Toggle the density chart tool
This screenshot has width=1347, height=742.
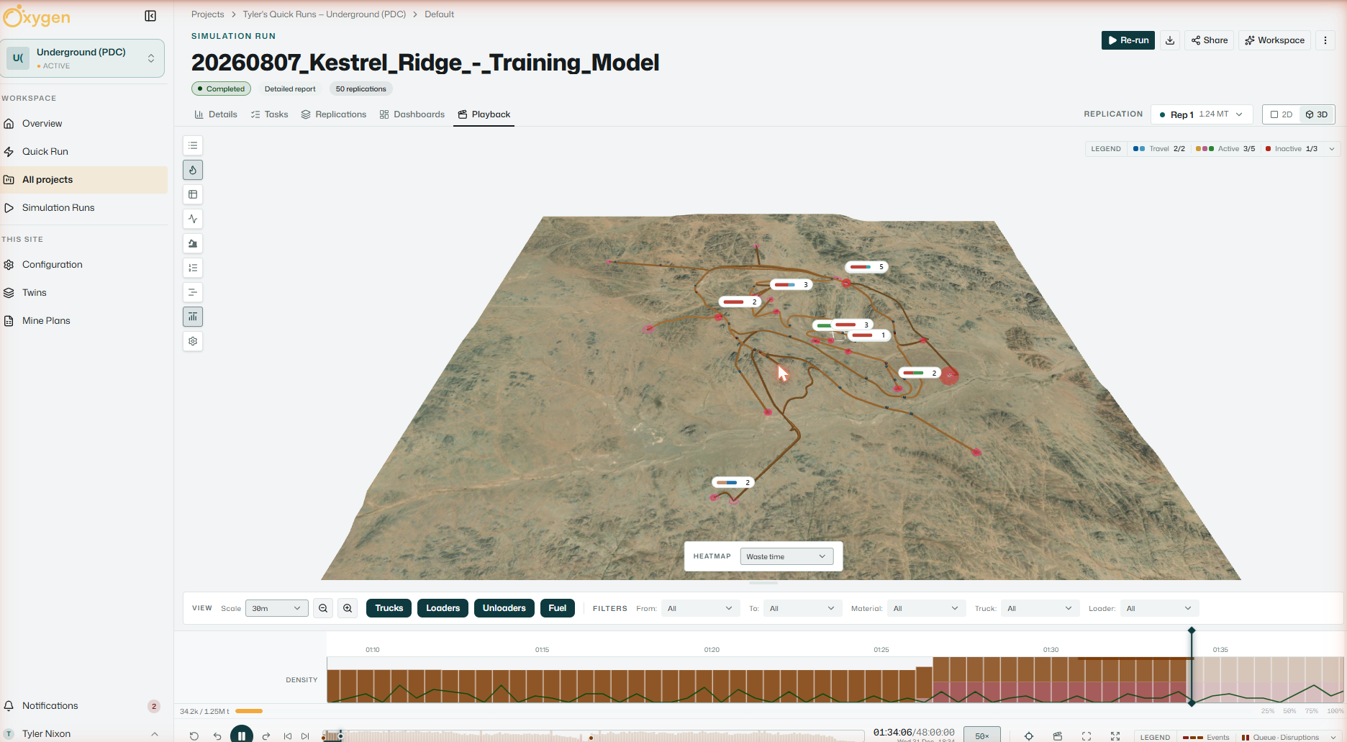193,317
